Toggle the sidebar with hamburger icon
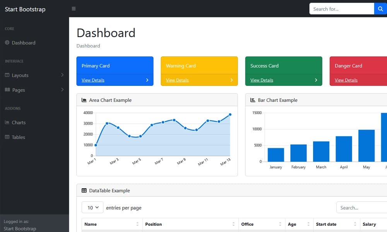 tap(74, 9)
